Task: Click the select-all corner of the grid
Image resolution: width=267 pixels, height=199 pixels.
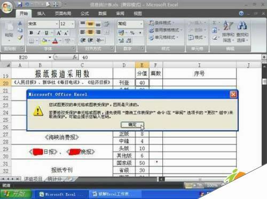Action: (6, 65)
